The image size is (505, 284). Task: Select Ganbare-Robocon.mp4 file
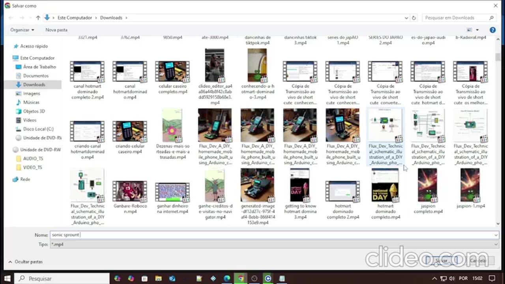tap(130, 198)
